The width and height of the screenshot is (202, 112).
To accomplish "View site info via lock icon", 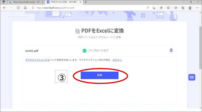I will coord(33,8).
